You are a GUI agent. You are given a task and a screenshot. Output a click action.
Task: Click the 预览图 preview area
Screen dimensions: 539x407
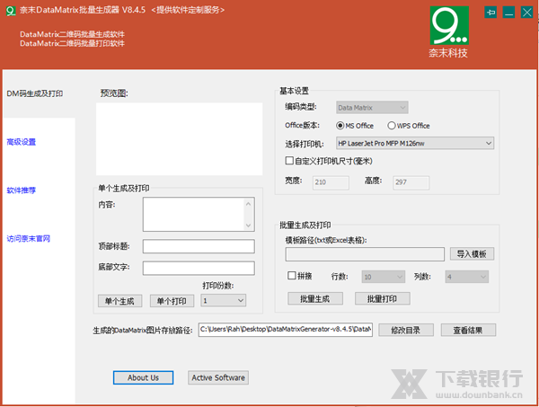coord(179,139)
